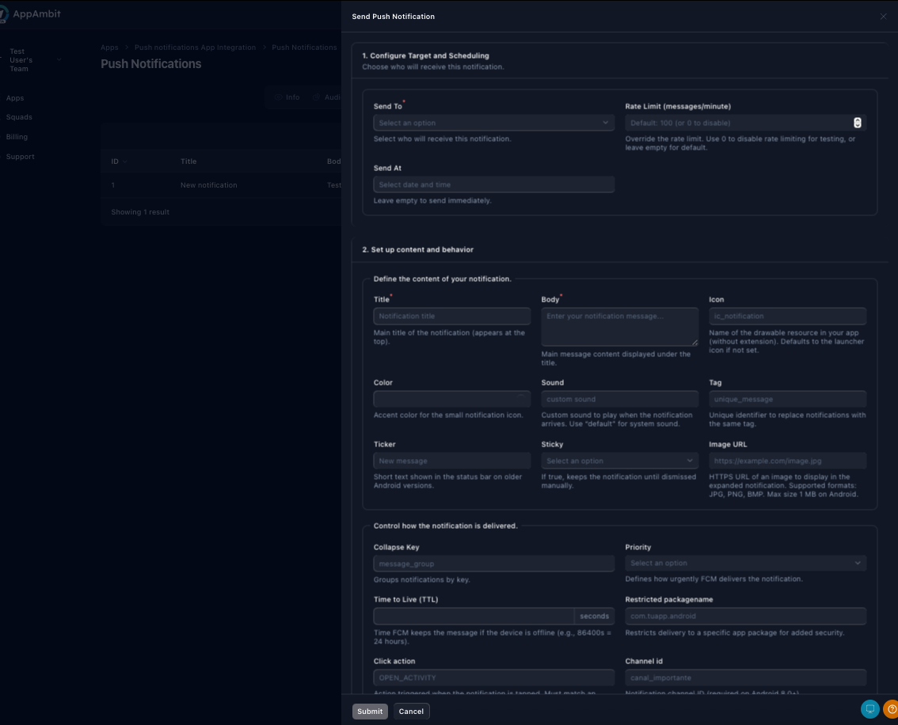
Task: Select Squads in the sidebar
Action: [x=19, y=116]
